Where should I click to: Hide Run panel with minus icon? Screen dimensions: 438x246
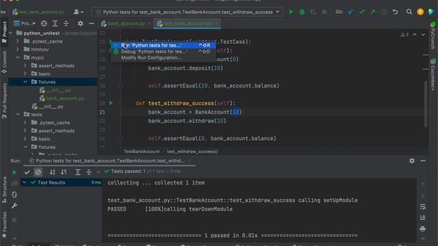423,161
